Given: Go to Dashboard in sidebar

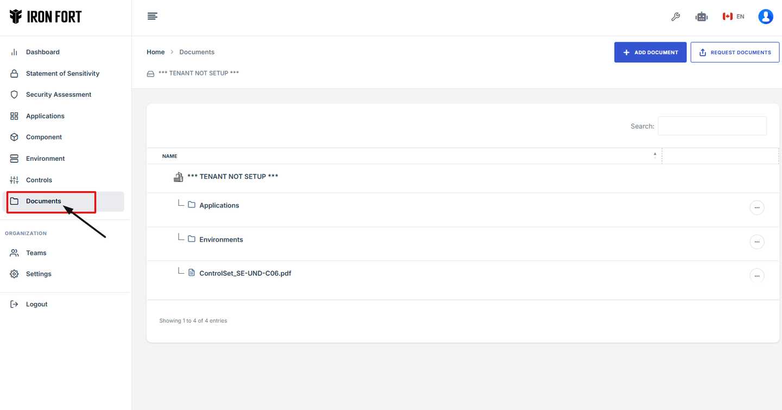Looking at the screenshot, I should (43, 52).
